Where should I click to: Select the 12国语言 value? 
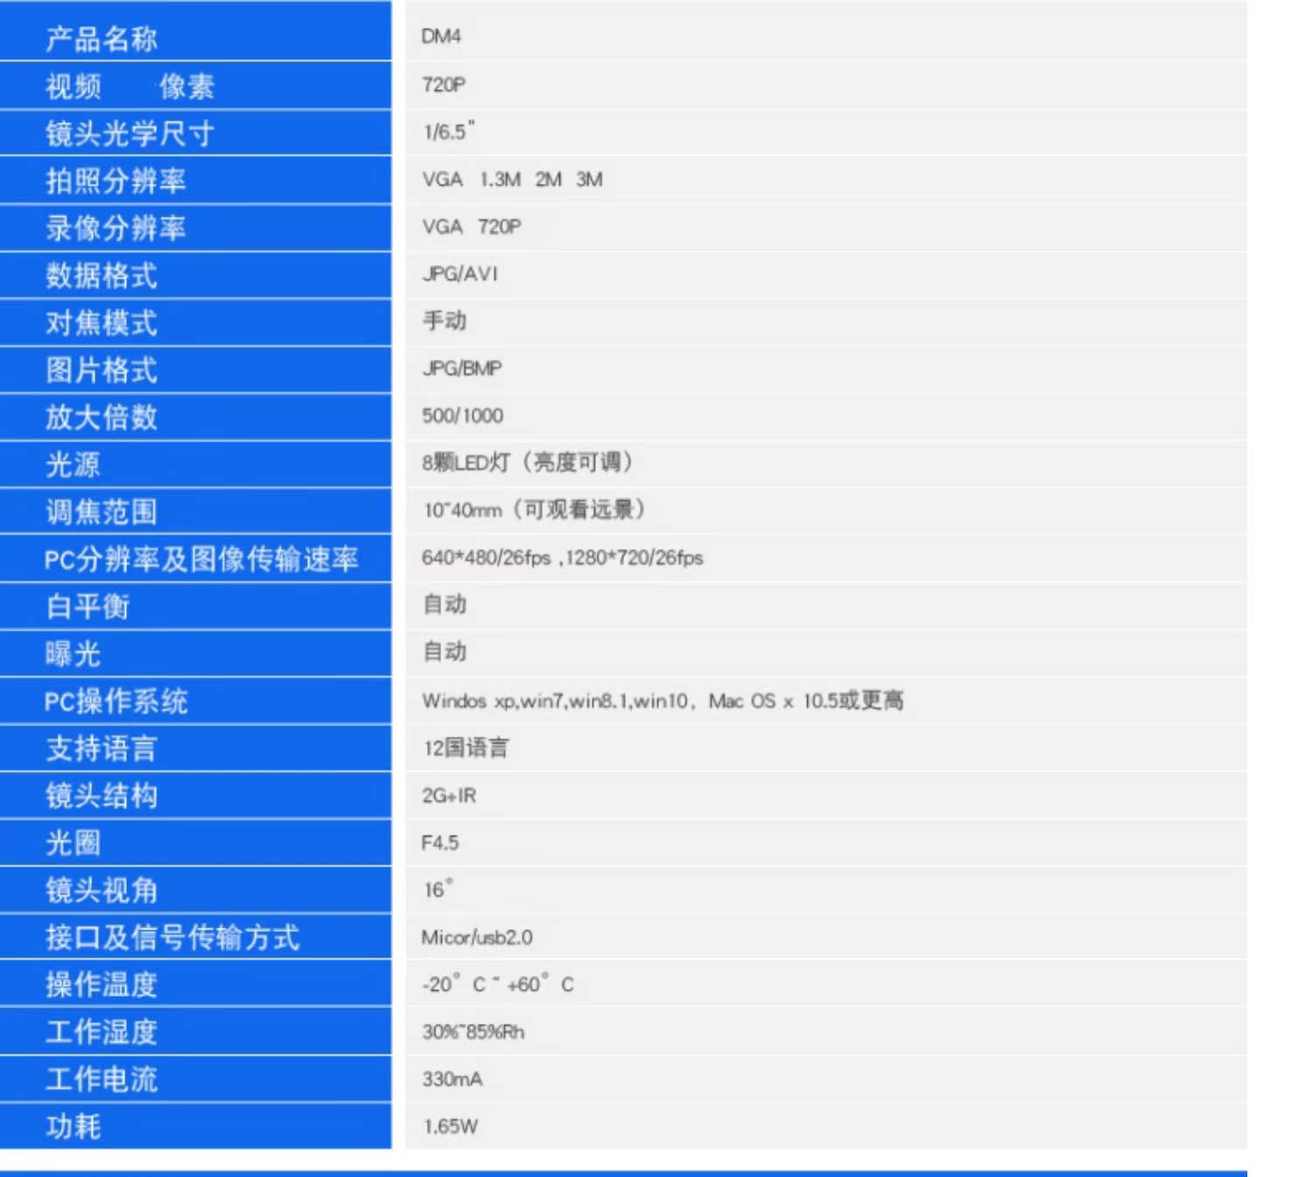[x=466, y=747]
